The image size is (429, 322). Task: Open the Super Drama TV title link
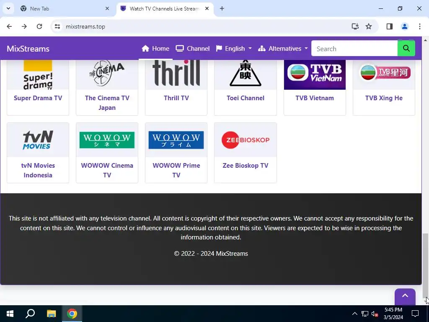point(38,98)
